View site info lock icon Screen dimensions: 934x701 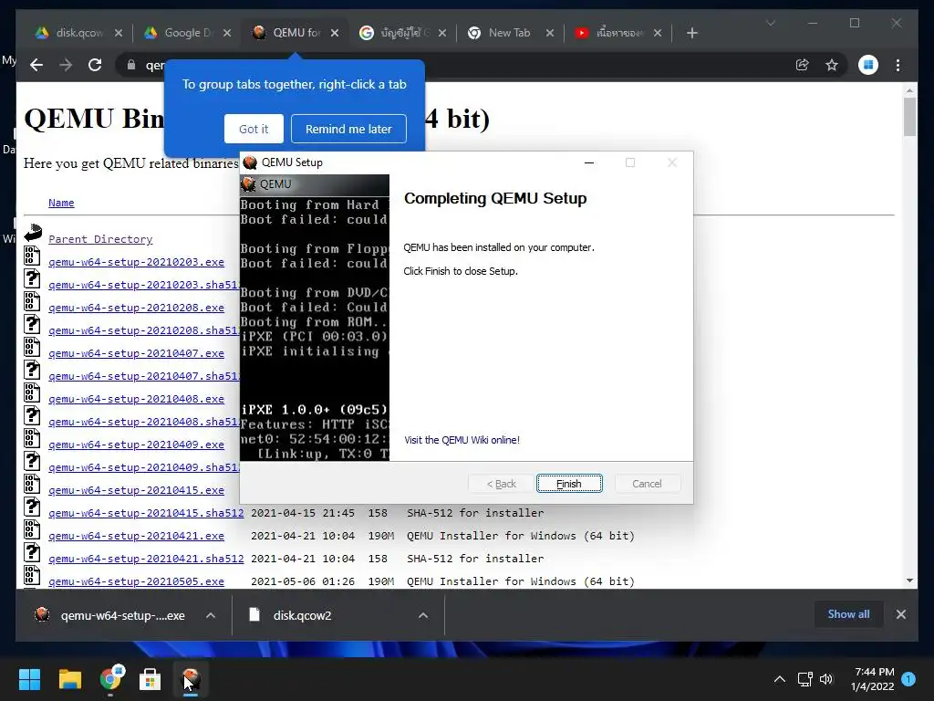pyautogui.click(x=131, y=65)
